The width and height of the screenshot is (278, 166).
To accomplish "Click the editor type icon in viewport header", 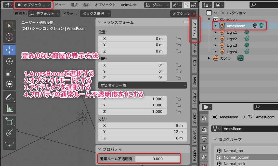I will (x=8, y=5).
